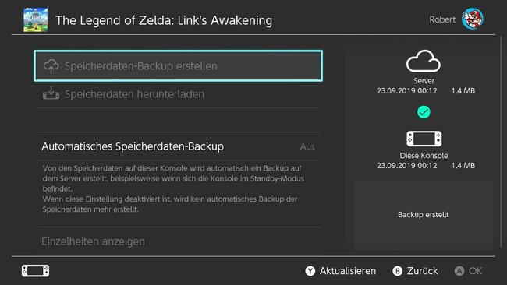Click the Zurück label
Viewport: 507px width, 285px height.
tap(422, 271)
